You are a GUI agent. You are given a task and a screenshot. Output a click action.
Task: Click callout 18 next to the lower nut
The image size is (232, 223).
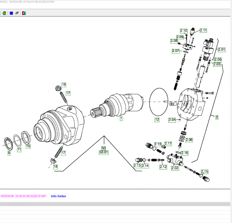coord(56,167)
